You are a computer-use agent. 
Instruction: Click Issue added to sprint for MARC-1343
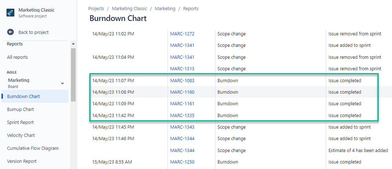tap(350, 127)
